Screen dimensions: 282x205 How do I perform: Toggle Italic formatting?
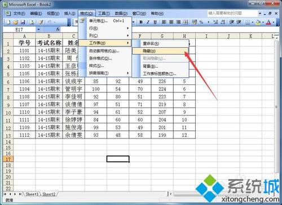pyautogui.click(x=148, y=22)
